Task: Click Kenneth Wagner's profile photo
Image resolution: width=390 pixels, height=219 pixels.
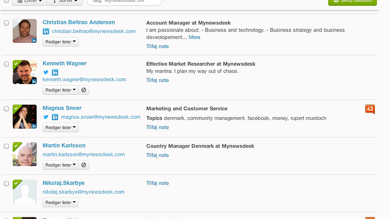Action: [x=25, y=72]
